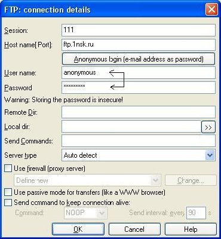Image resolution: width=221 pixels, height=239 pixels.
Task: Enable Use firewall (proxy server) checkbox
Action: coord(8,168)
